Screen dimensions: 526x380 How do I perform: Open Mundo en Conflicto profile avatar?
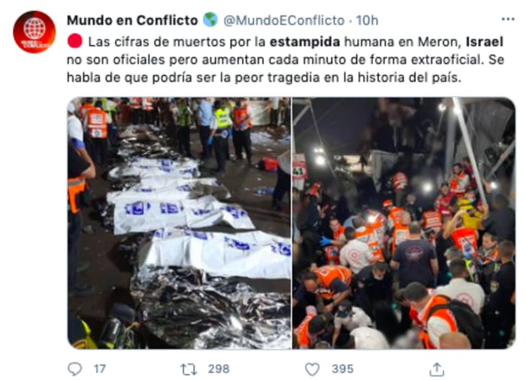click(35, 32)
